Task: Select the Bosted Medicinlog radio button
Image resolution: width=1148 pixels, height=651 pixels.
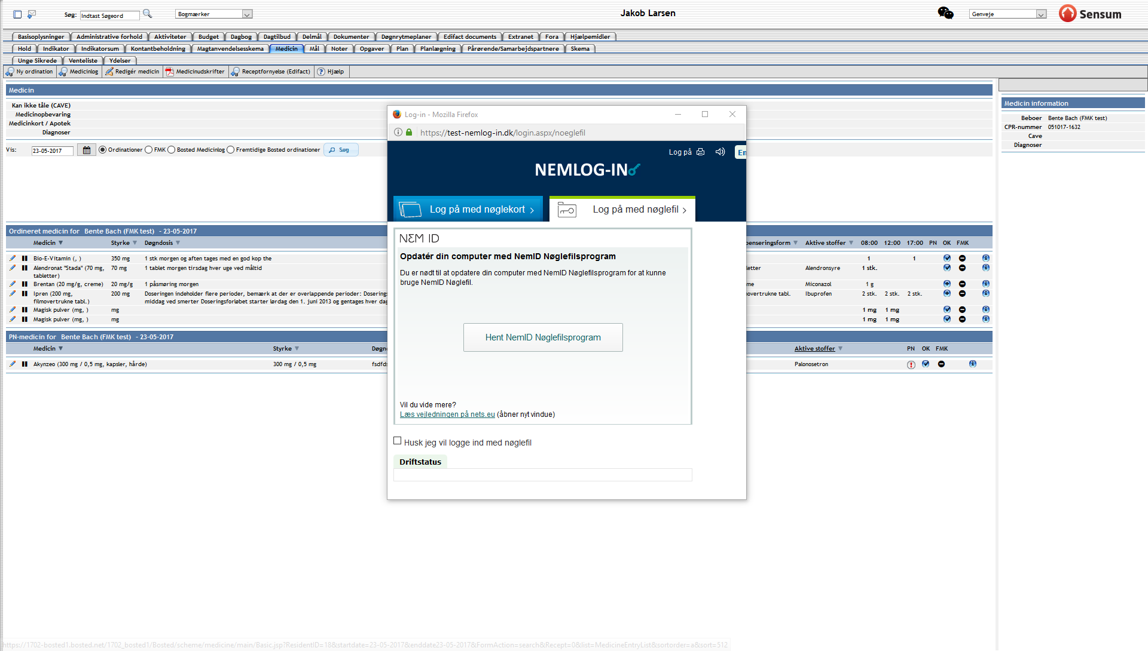Action: pos(171,150)
